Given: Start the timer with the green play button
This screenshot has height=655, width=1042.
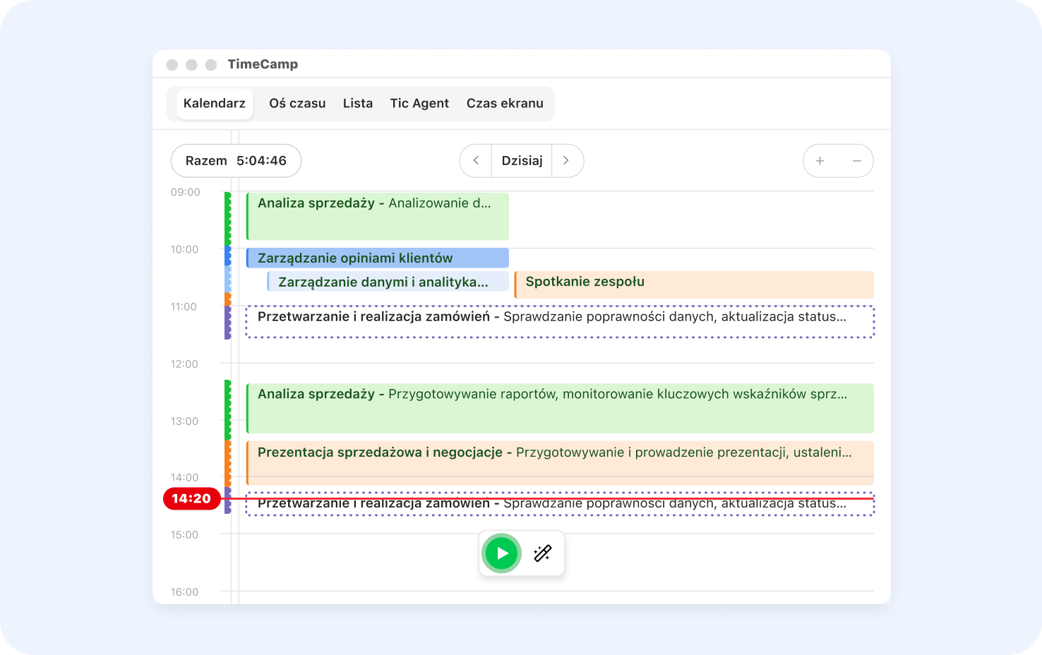Looking at the screenshot, I should (501, 553).
